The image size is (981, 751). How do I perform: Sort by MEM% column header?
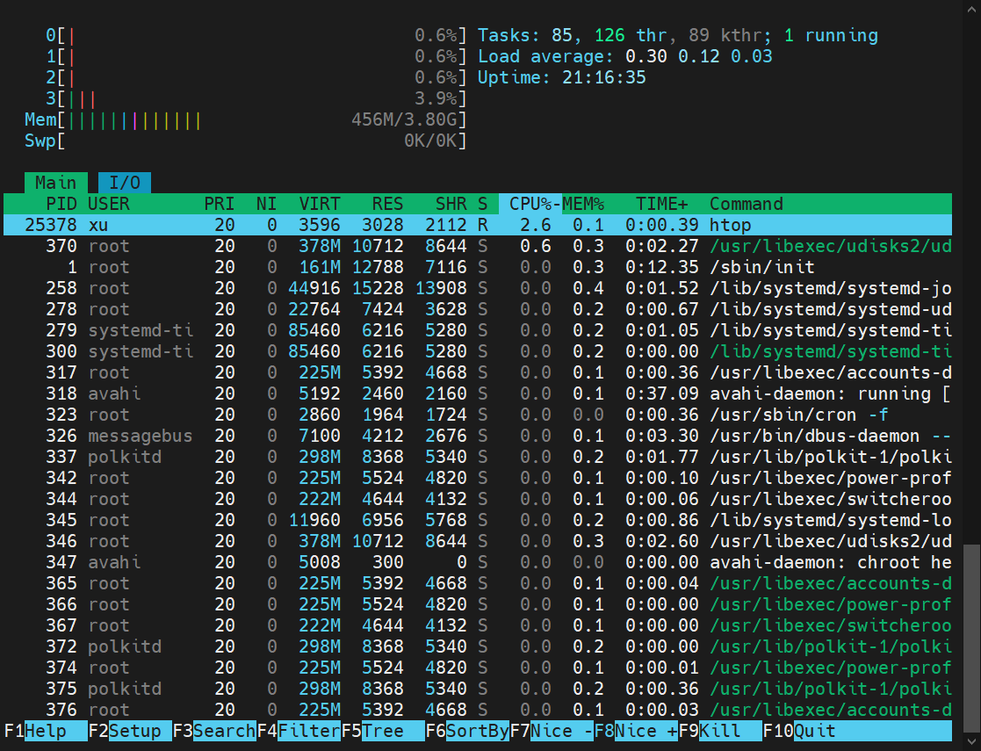pos(583,204)
